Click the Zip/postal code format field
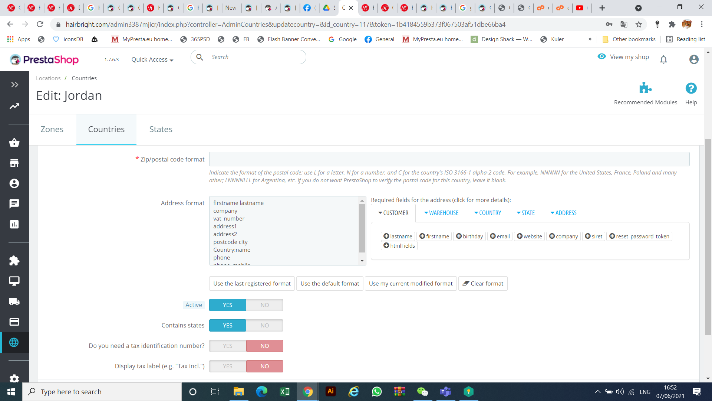The image size is (712, 401). click(x=449, y=159)
